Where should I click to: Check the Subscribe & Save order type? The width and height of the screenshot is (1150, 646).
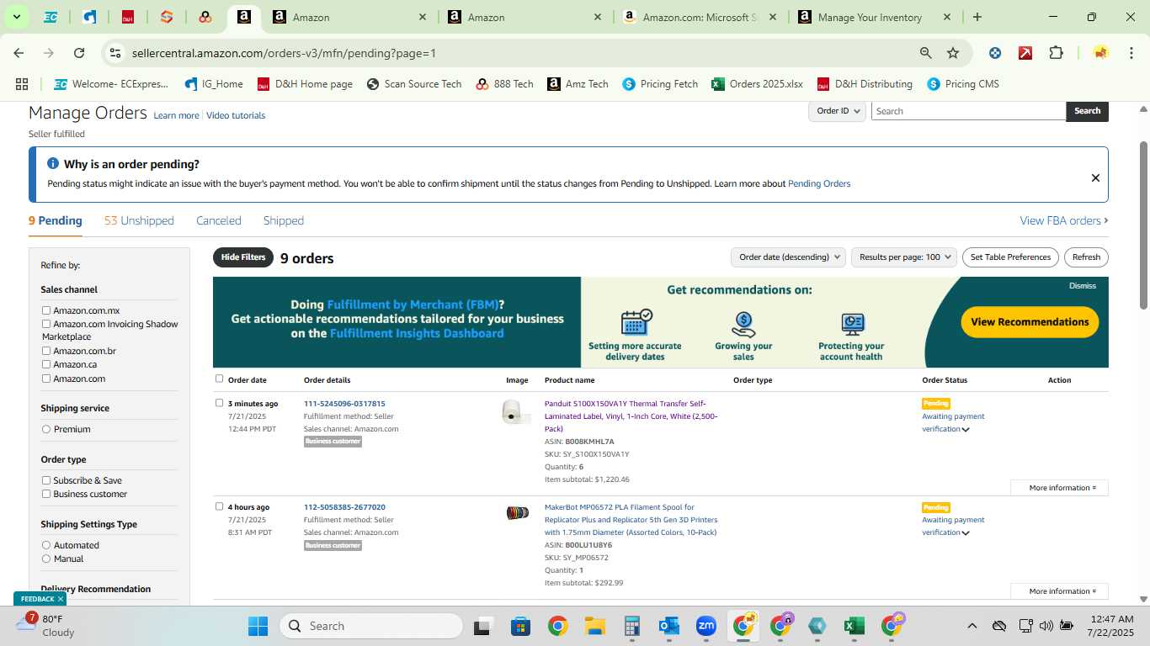tap(46, 480)
